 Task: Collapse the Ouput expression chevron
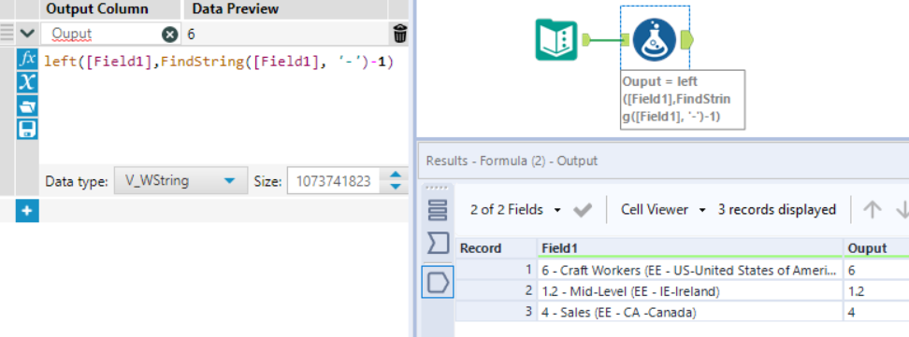point(27,34)
